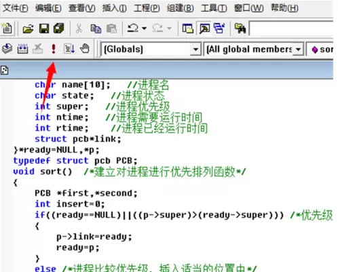Image resolution: width=338 pixels, height=272 pixels.
Task: Click the Find text input box
Action: click(291, 28)
